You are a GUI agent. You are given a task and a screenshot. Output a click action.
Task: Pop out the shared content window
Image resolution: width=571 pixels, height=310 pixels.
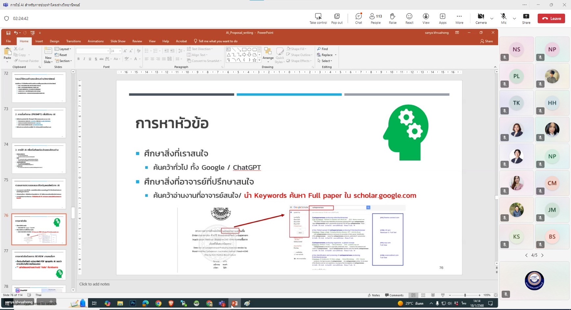click(x=337, y=18)
